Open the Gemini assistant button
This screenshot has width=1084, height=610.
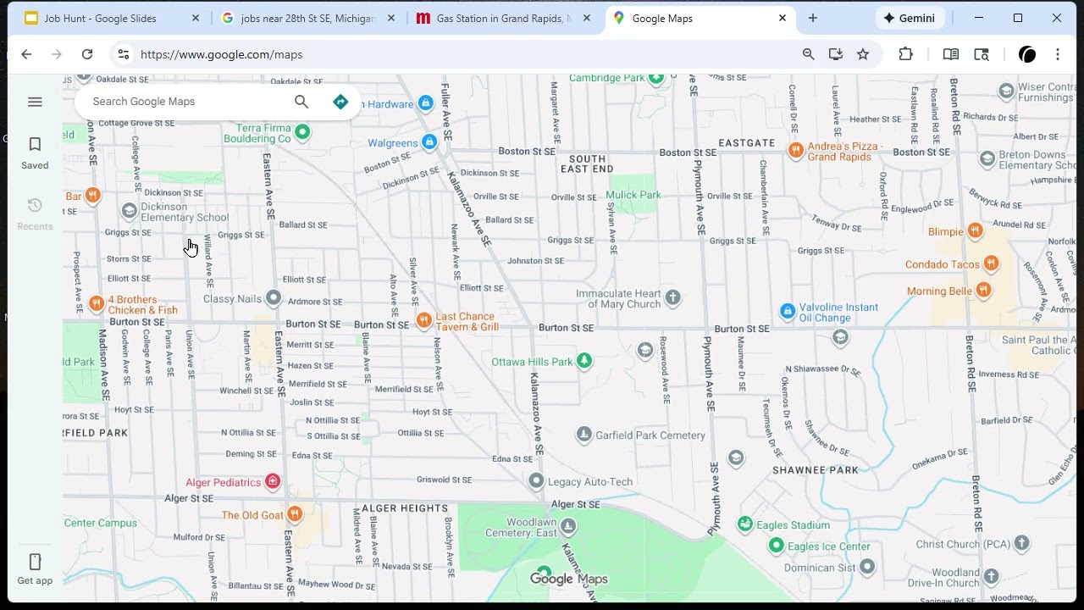click(910, 18)
